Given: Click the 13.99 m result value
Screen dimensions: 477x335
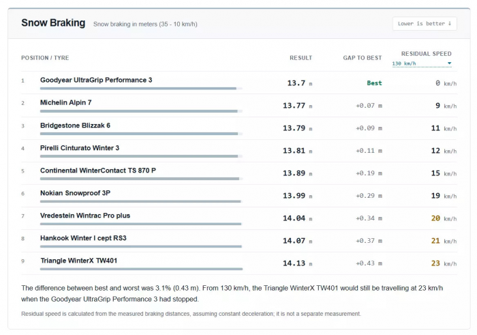Looking at the screenshot, I should point(298,196).
